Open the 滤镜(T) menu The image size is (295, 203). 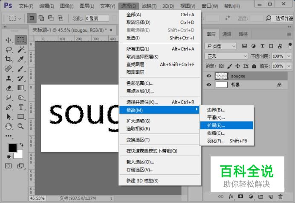point(149,6)
